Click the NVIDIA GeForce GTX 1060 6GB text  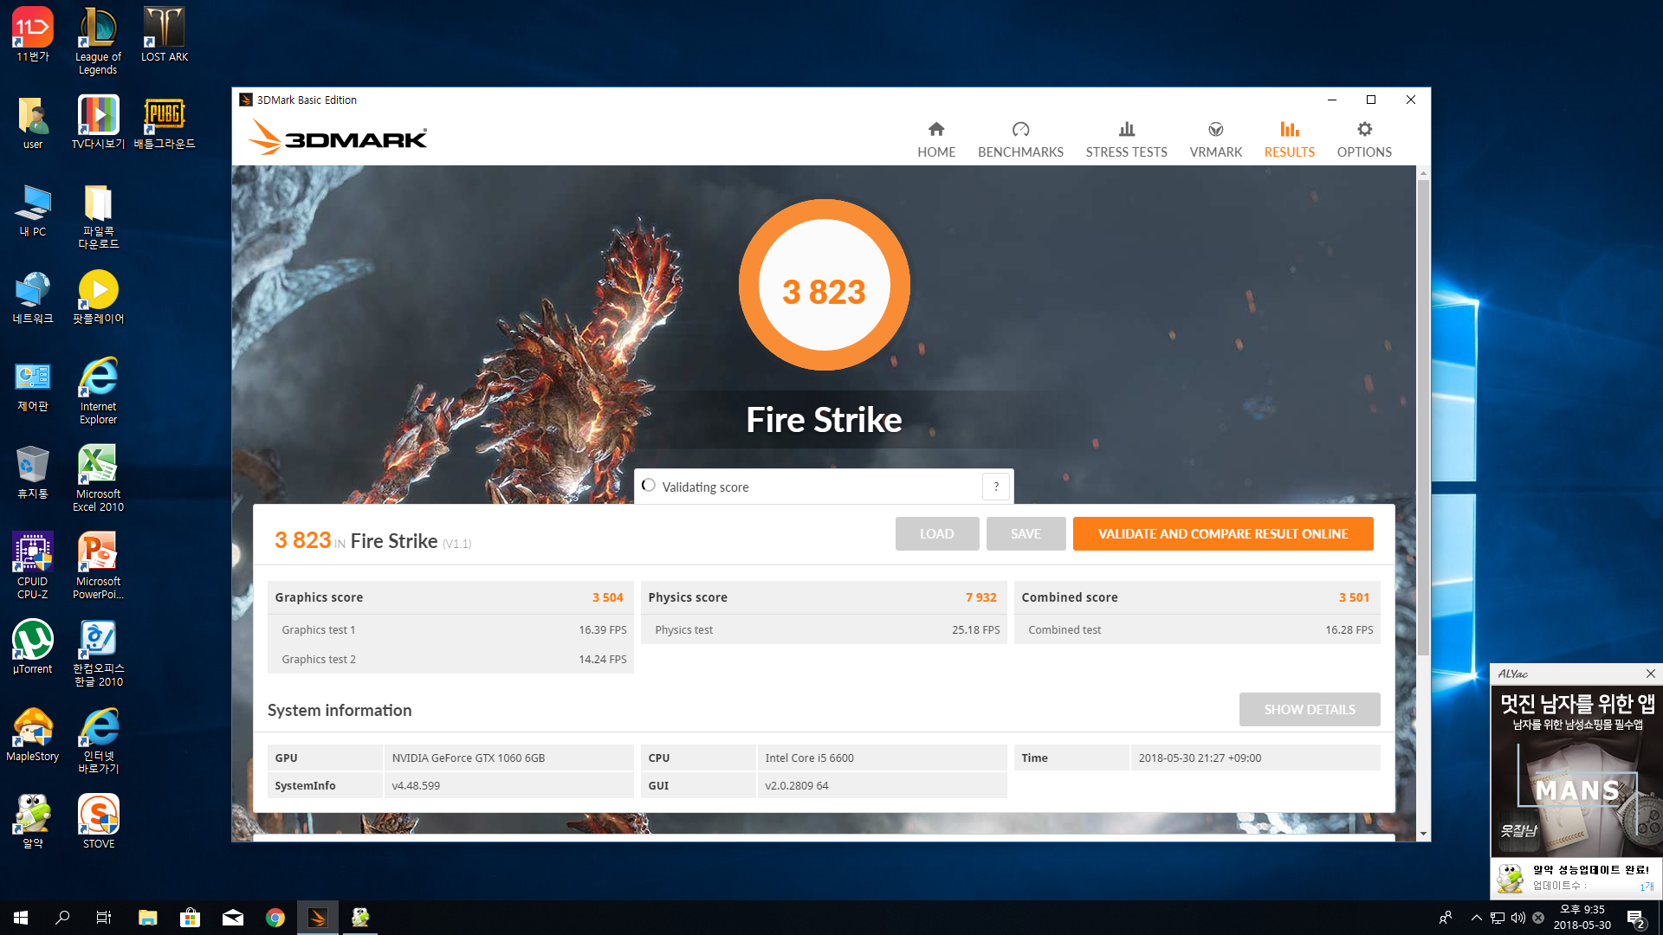point(468,758)
